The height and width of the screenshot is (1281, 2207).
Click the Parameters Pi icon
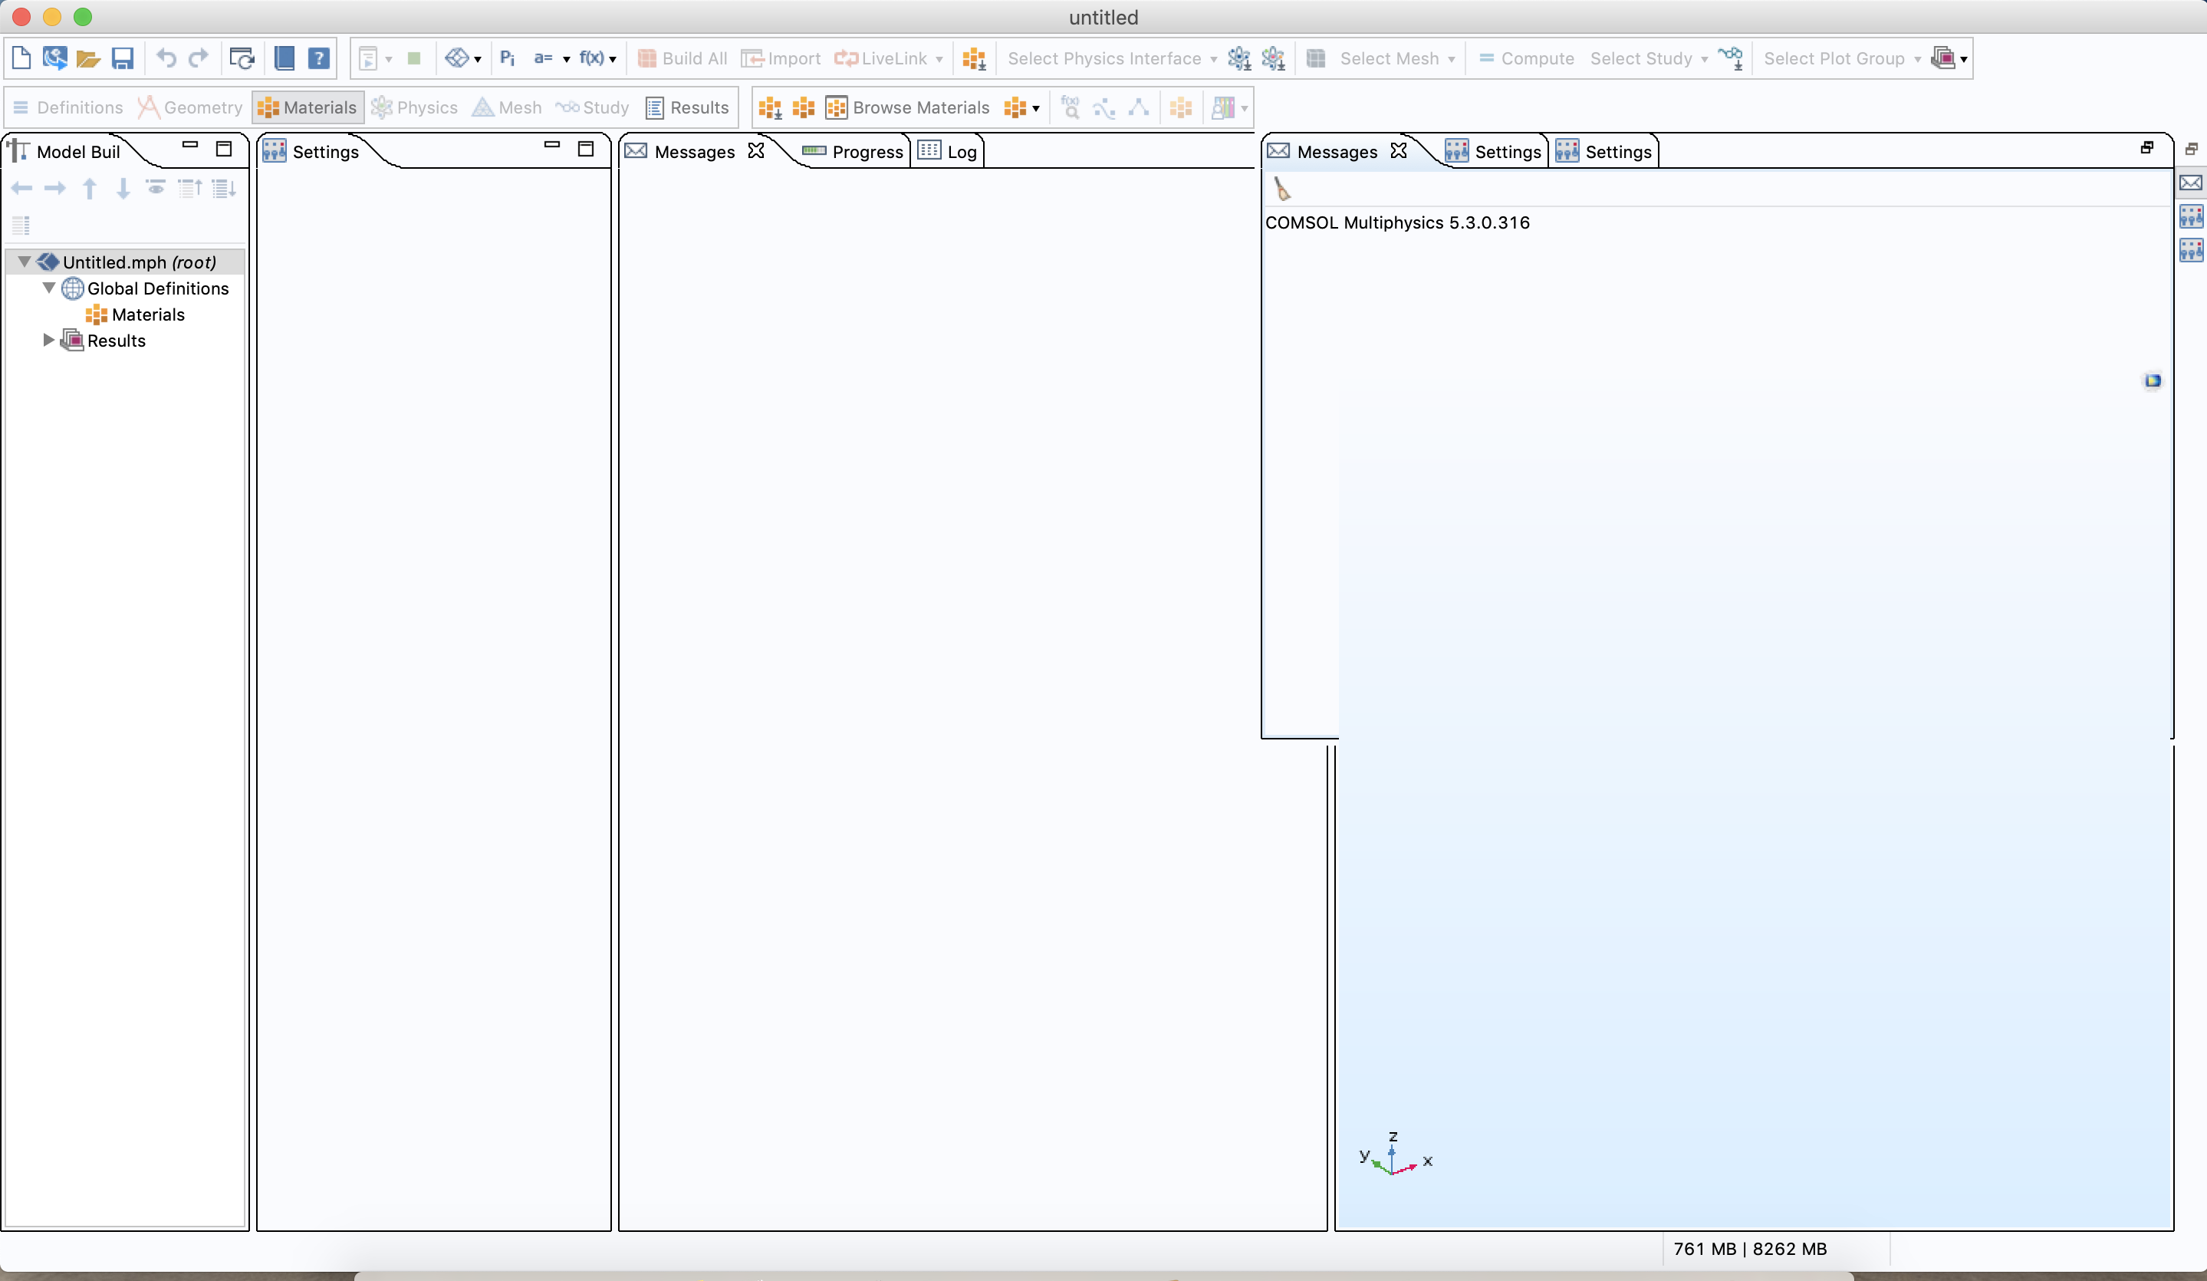(x=507, y=58)
